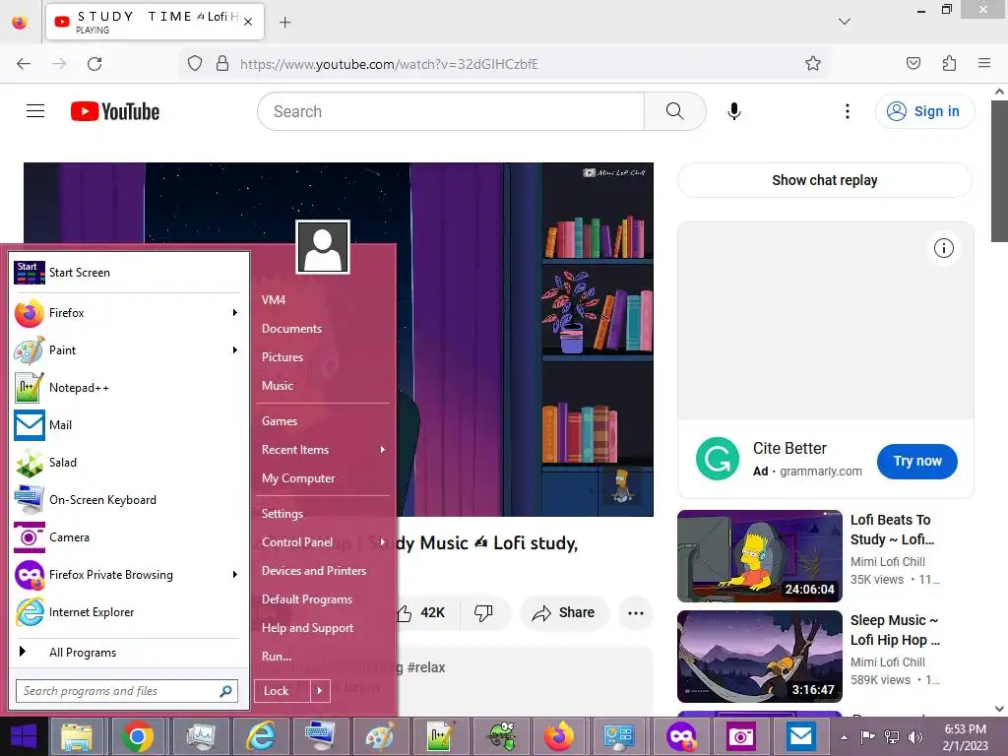This screenshot has height=756, width=1008.
Task: Open My Computer from Start menu
Action: pos(298,478)
